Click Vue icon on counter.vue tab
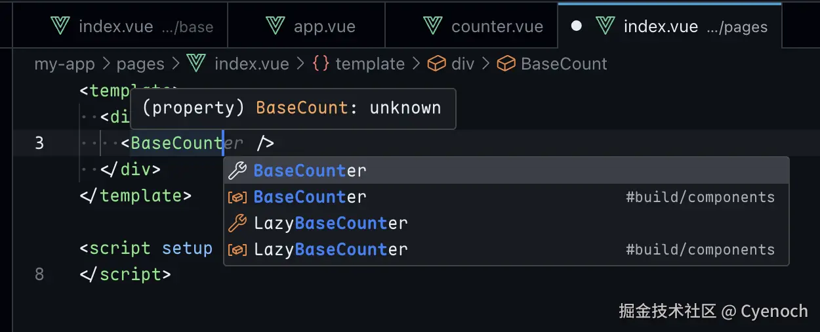820x332 pixels. click(x=432, y=26)
